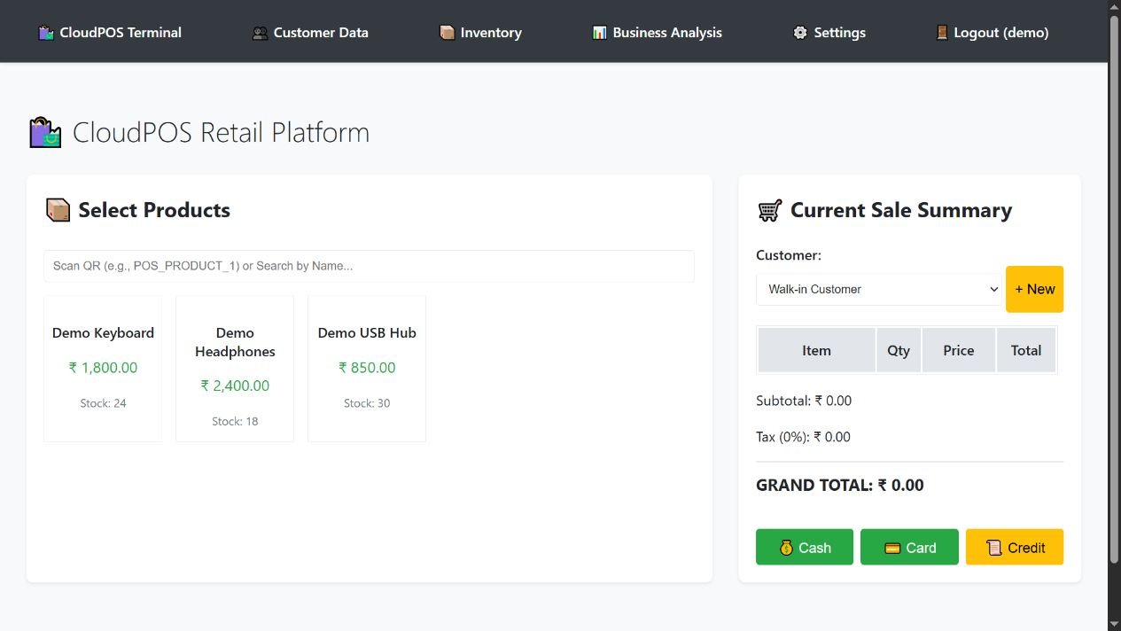Click the Logout door icon
The height and width of the screenshot is (631, 1121).
point(942,33)
